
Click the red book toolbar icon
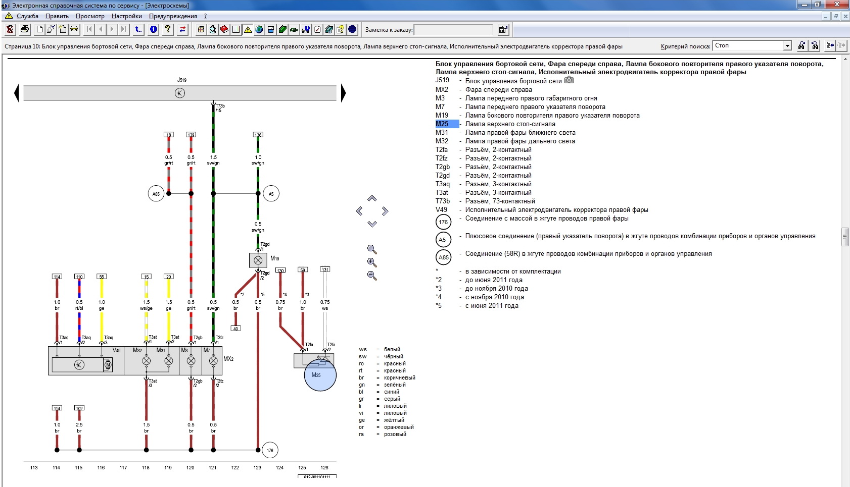pyautogui.click(x=224, y=29)
